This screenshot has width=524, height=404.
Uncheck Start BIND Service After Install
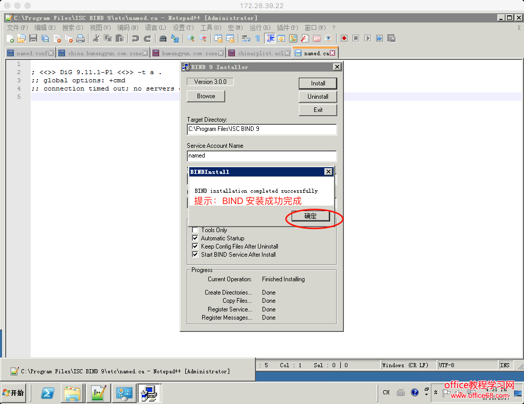click(x=195, y=255)
